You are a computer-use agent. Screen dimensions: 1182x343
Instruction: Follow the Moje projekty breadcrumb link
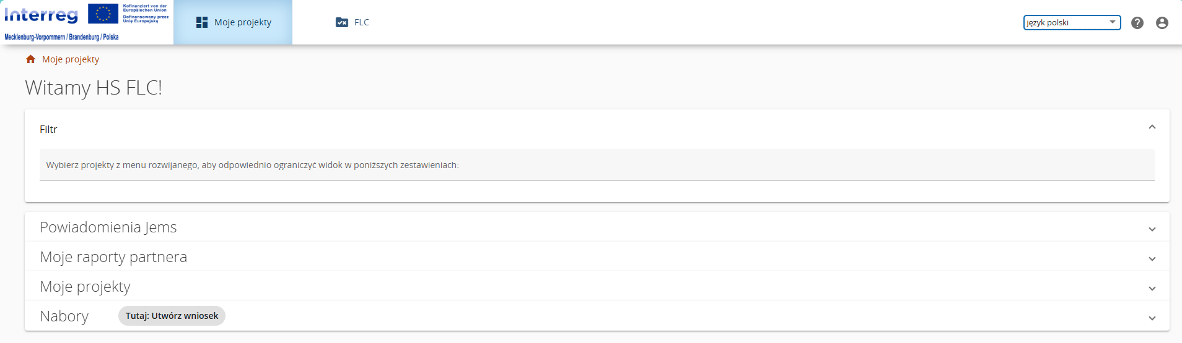[71, 59]
